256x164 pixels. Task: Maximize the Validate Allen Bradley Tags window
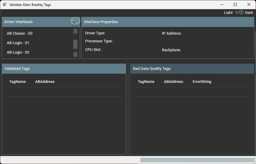click(235, 4)
